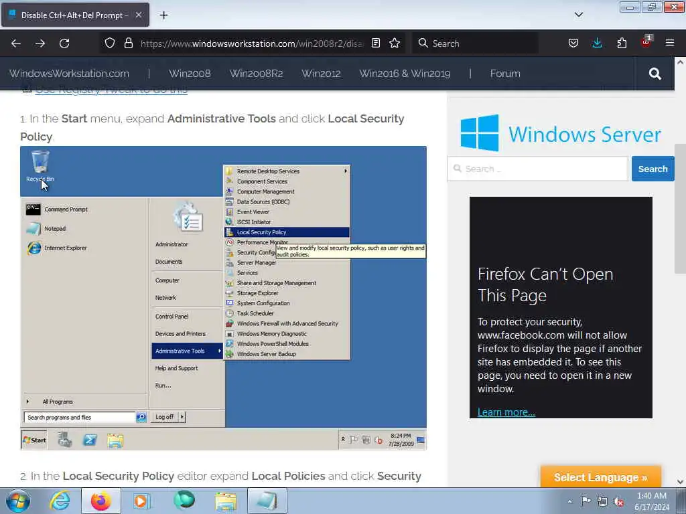Open WindowsWorkstation.com home link

pyautogui.click(x=69, y=74)
